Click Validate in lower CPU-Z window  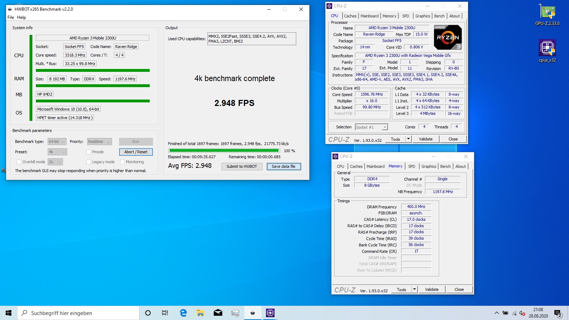[432, 289]
